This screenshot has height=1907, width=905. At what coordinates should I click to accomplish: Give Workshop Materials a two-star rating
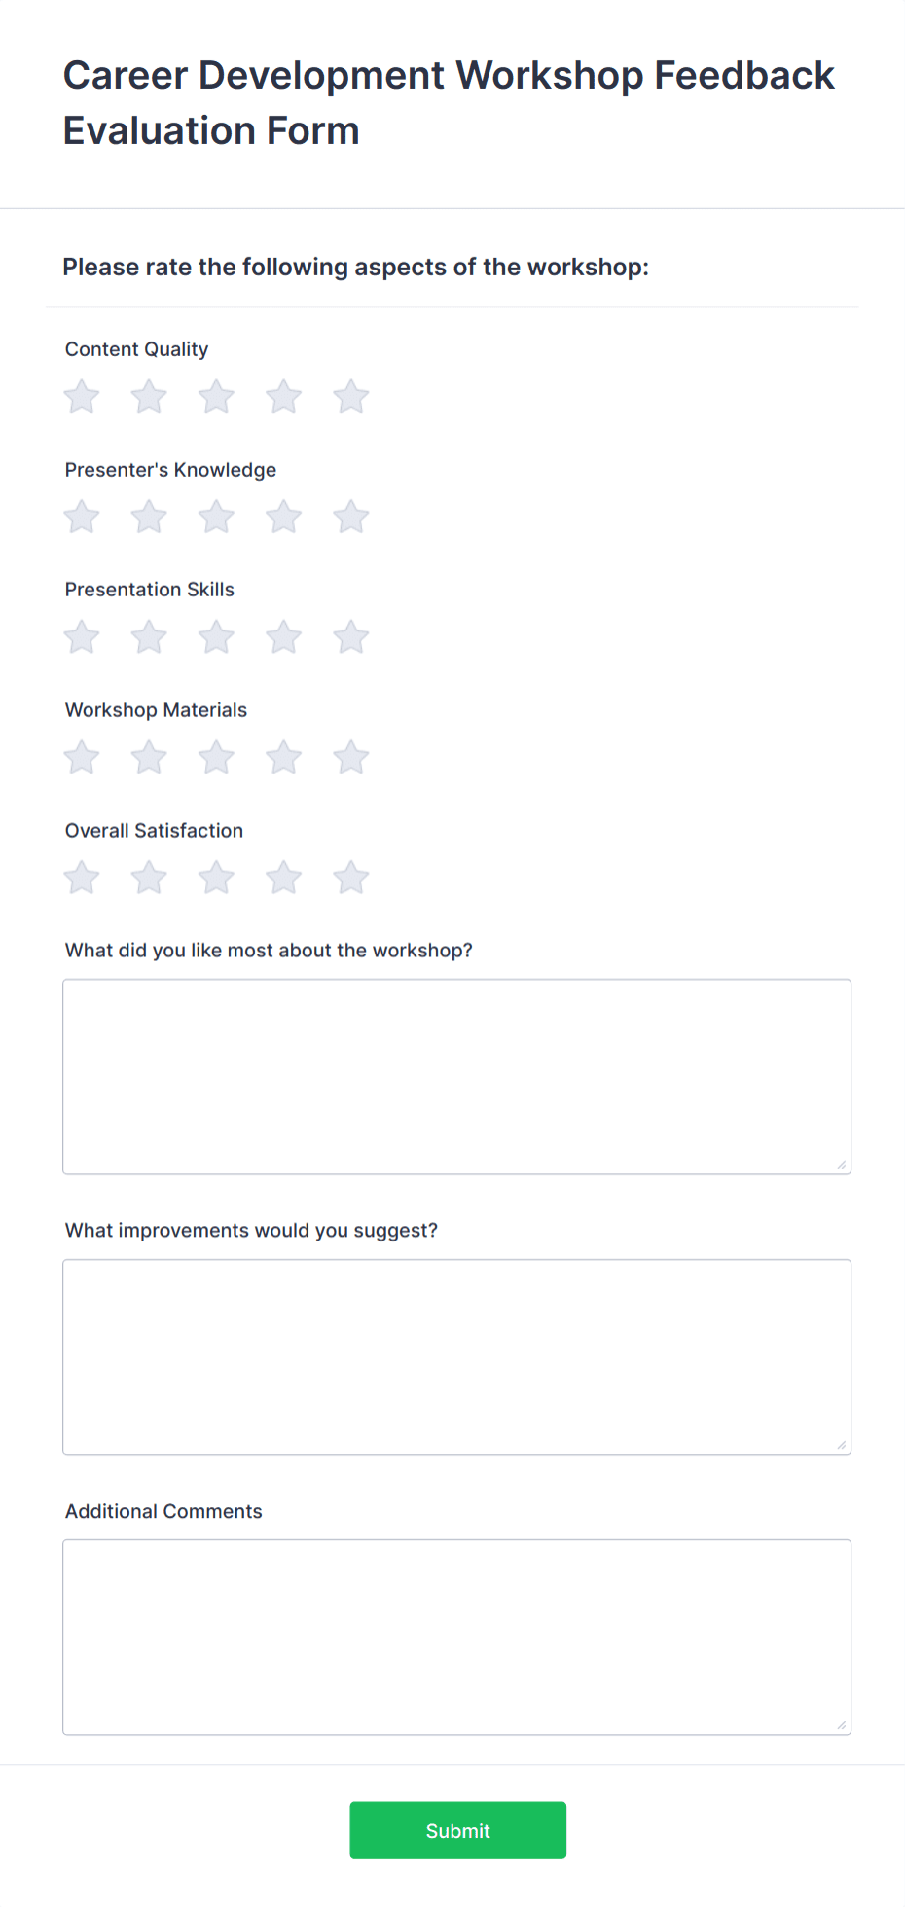tap(148, 757)
